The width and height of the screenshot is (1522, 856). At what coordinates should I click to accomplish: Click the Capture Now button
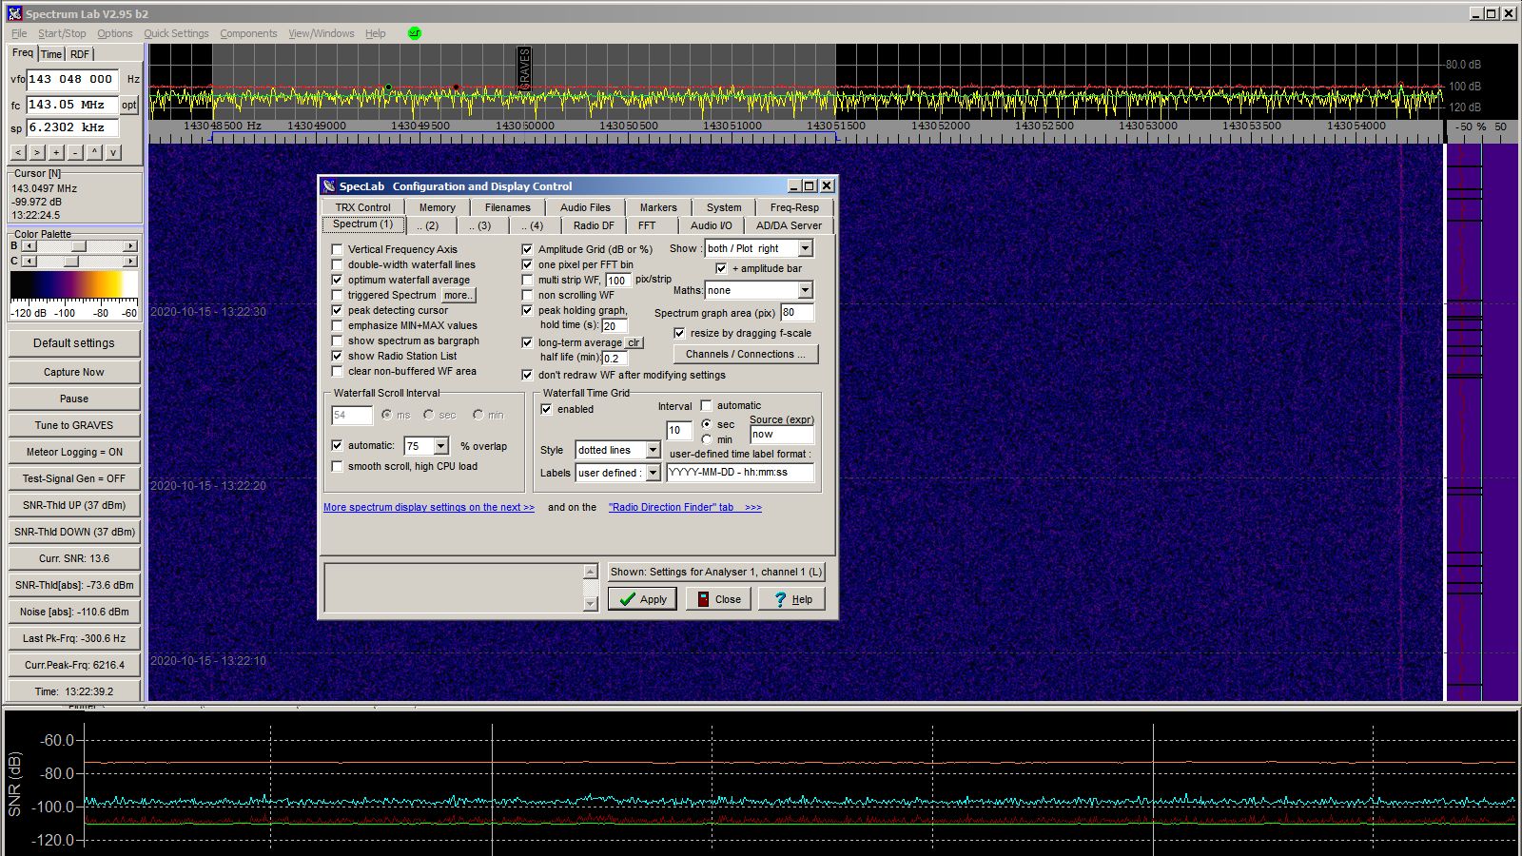click(x=74, y=372)
